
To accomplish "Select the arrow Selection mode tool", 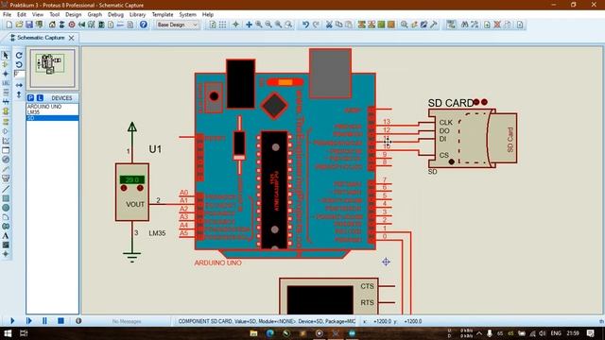I will coord(6,56).
